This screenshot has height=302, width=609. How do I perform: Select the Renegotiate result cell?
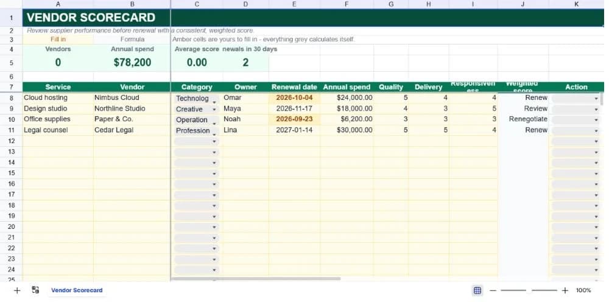[523, 119]
